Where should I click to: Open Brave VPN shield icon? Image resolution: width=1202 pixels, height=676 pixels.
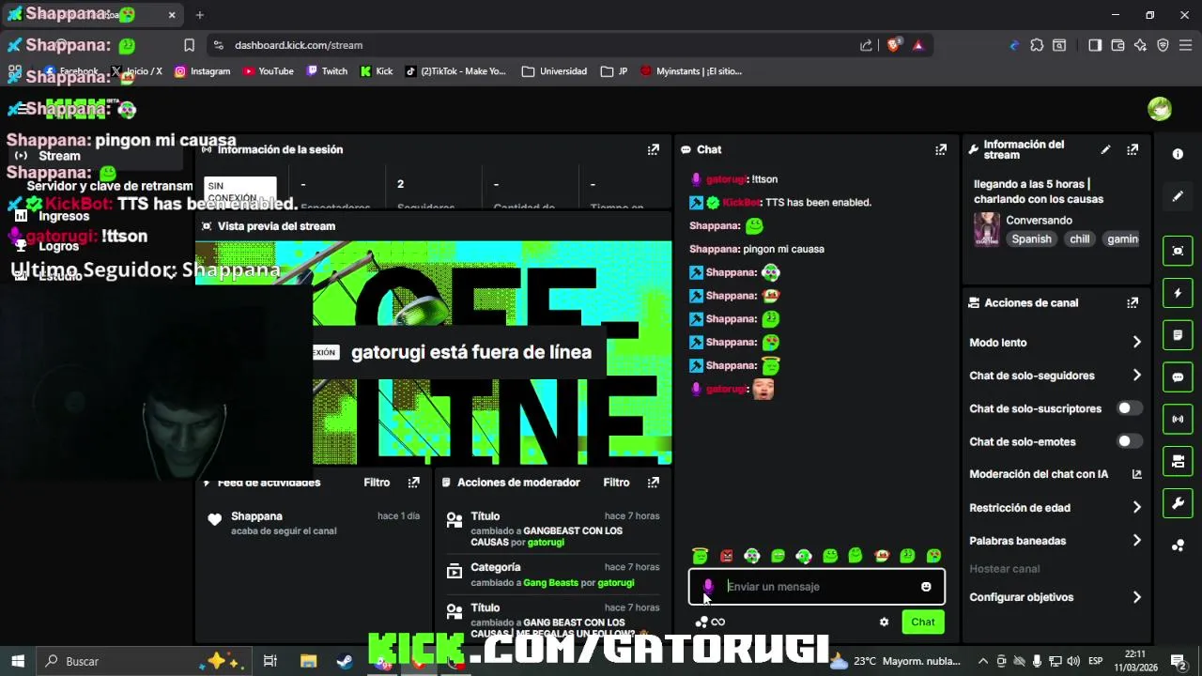click(x=1163, y=45)
